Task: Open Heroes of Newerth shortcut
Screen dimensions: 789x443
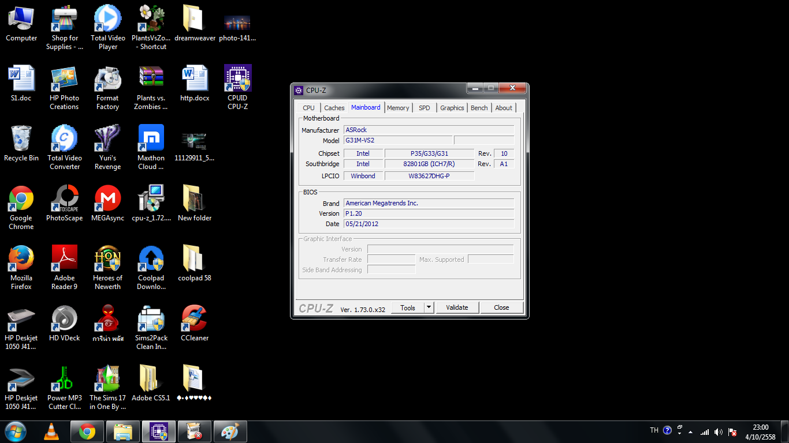Action: click(107, 259)
